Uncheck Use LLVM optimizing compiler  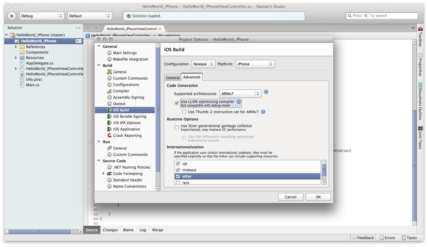[177, 103]
